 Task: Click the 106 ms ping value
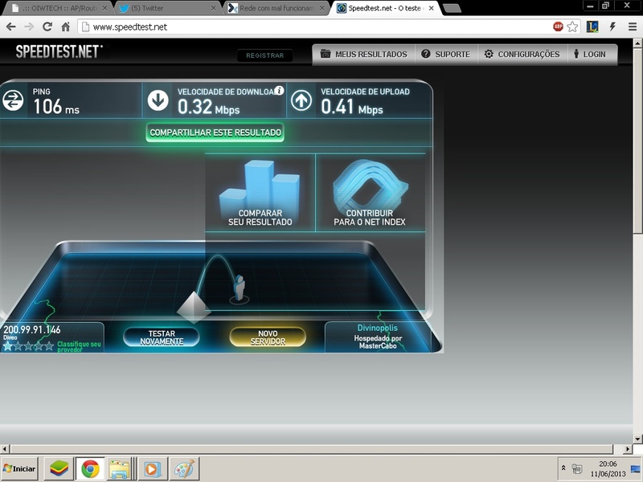(56, 107)
